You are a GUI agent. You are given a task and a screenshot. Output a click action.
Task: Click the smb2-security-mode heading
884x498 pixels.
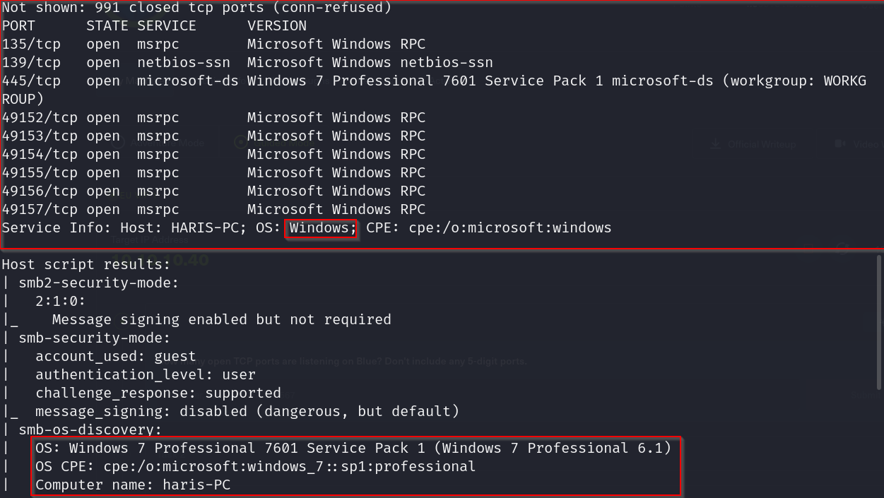98,283
